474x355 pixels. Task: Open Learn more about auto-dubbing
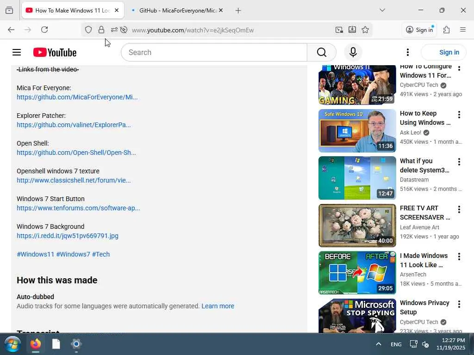[218, 306]
